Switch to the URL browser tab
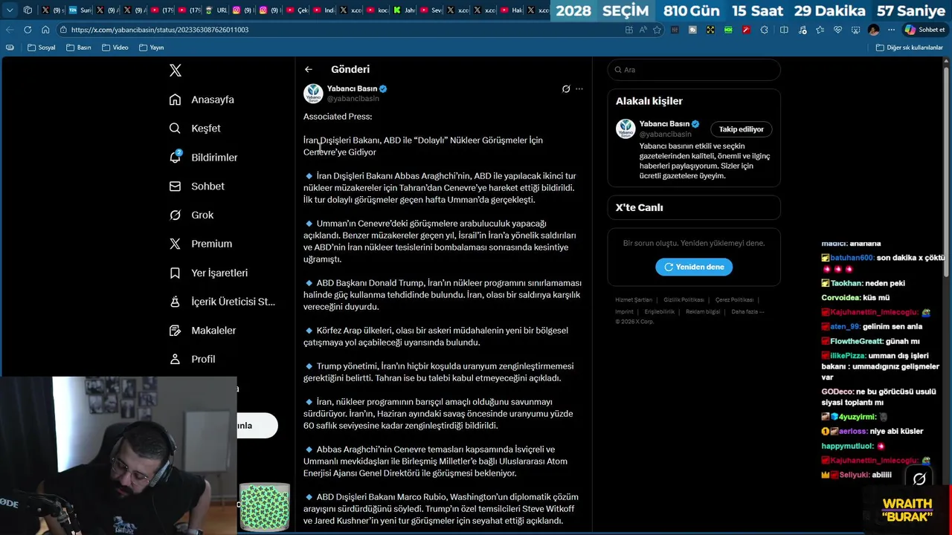 216,10
